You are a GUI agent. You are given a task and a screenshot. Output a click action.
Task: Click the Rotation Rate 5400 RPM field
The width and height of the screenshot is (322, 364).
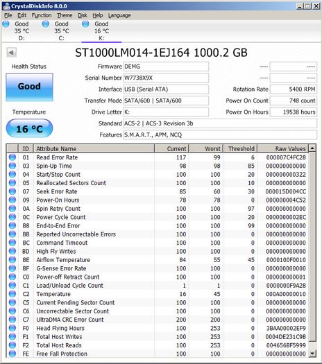point(293,89)
